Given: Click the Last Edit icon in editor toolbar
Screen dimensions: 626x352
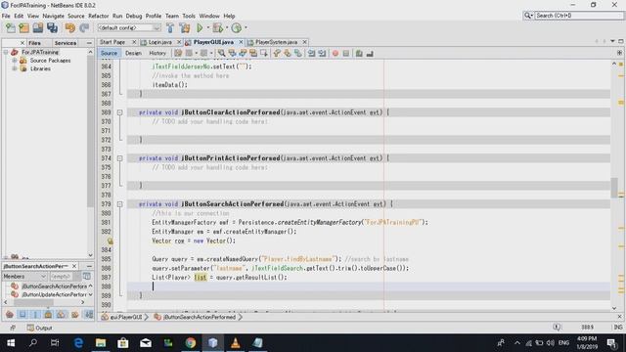Looking at the screenshot, I should (x=178, y=53).
